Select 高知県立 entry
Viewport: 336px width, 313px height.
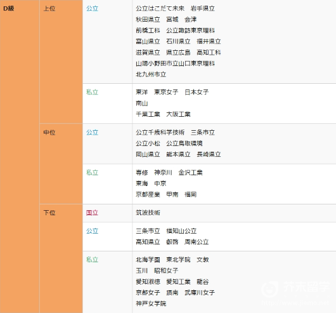pyautogui.click(x=148, y=242)
